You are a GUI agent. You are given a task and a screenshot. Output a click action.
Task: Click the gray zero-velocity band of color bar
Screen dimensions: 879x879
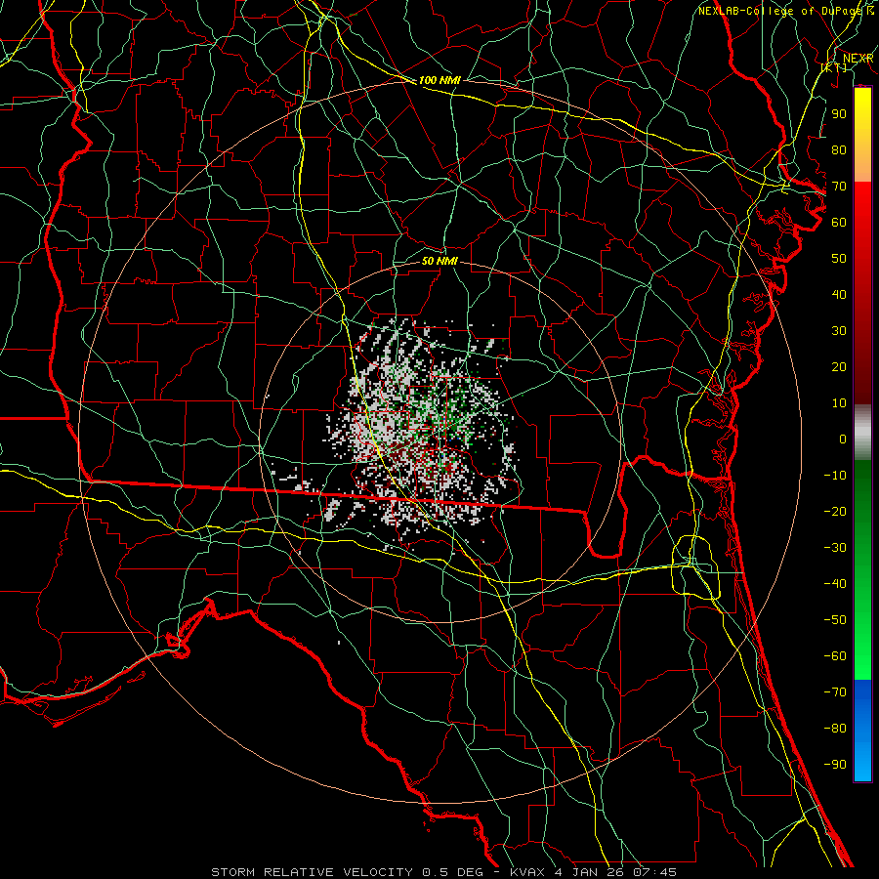(862, 433)
